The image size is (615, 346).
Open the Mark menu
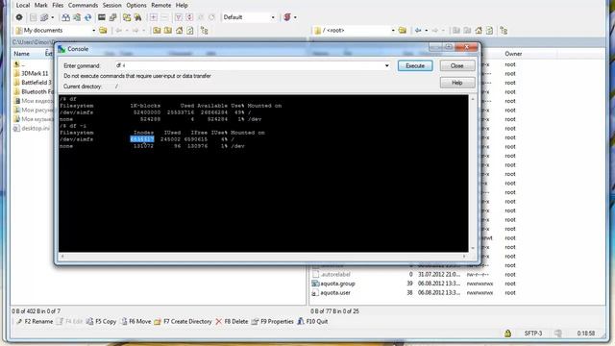[40, 5]
